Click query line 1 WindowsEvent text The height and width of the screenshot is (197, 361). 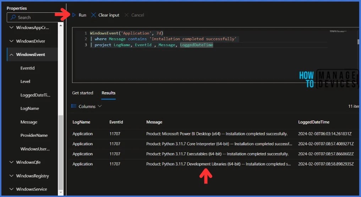[127, 33]
